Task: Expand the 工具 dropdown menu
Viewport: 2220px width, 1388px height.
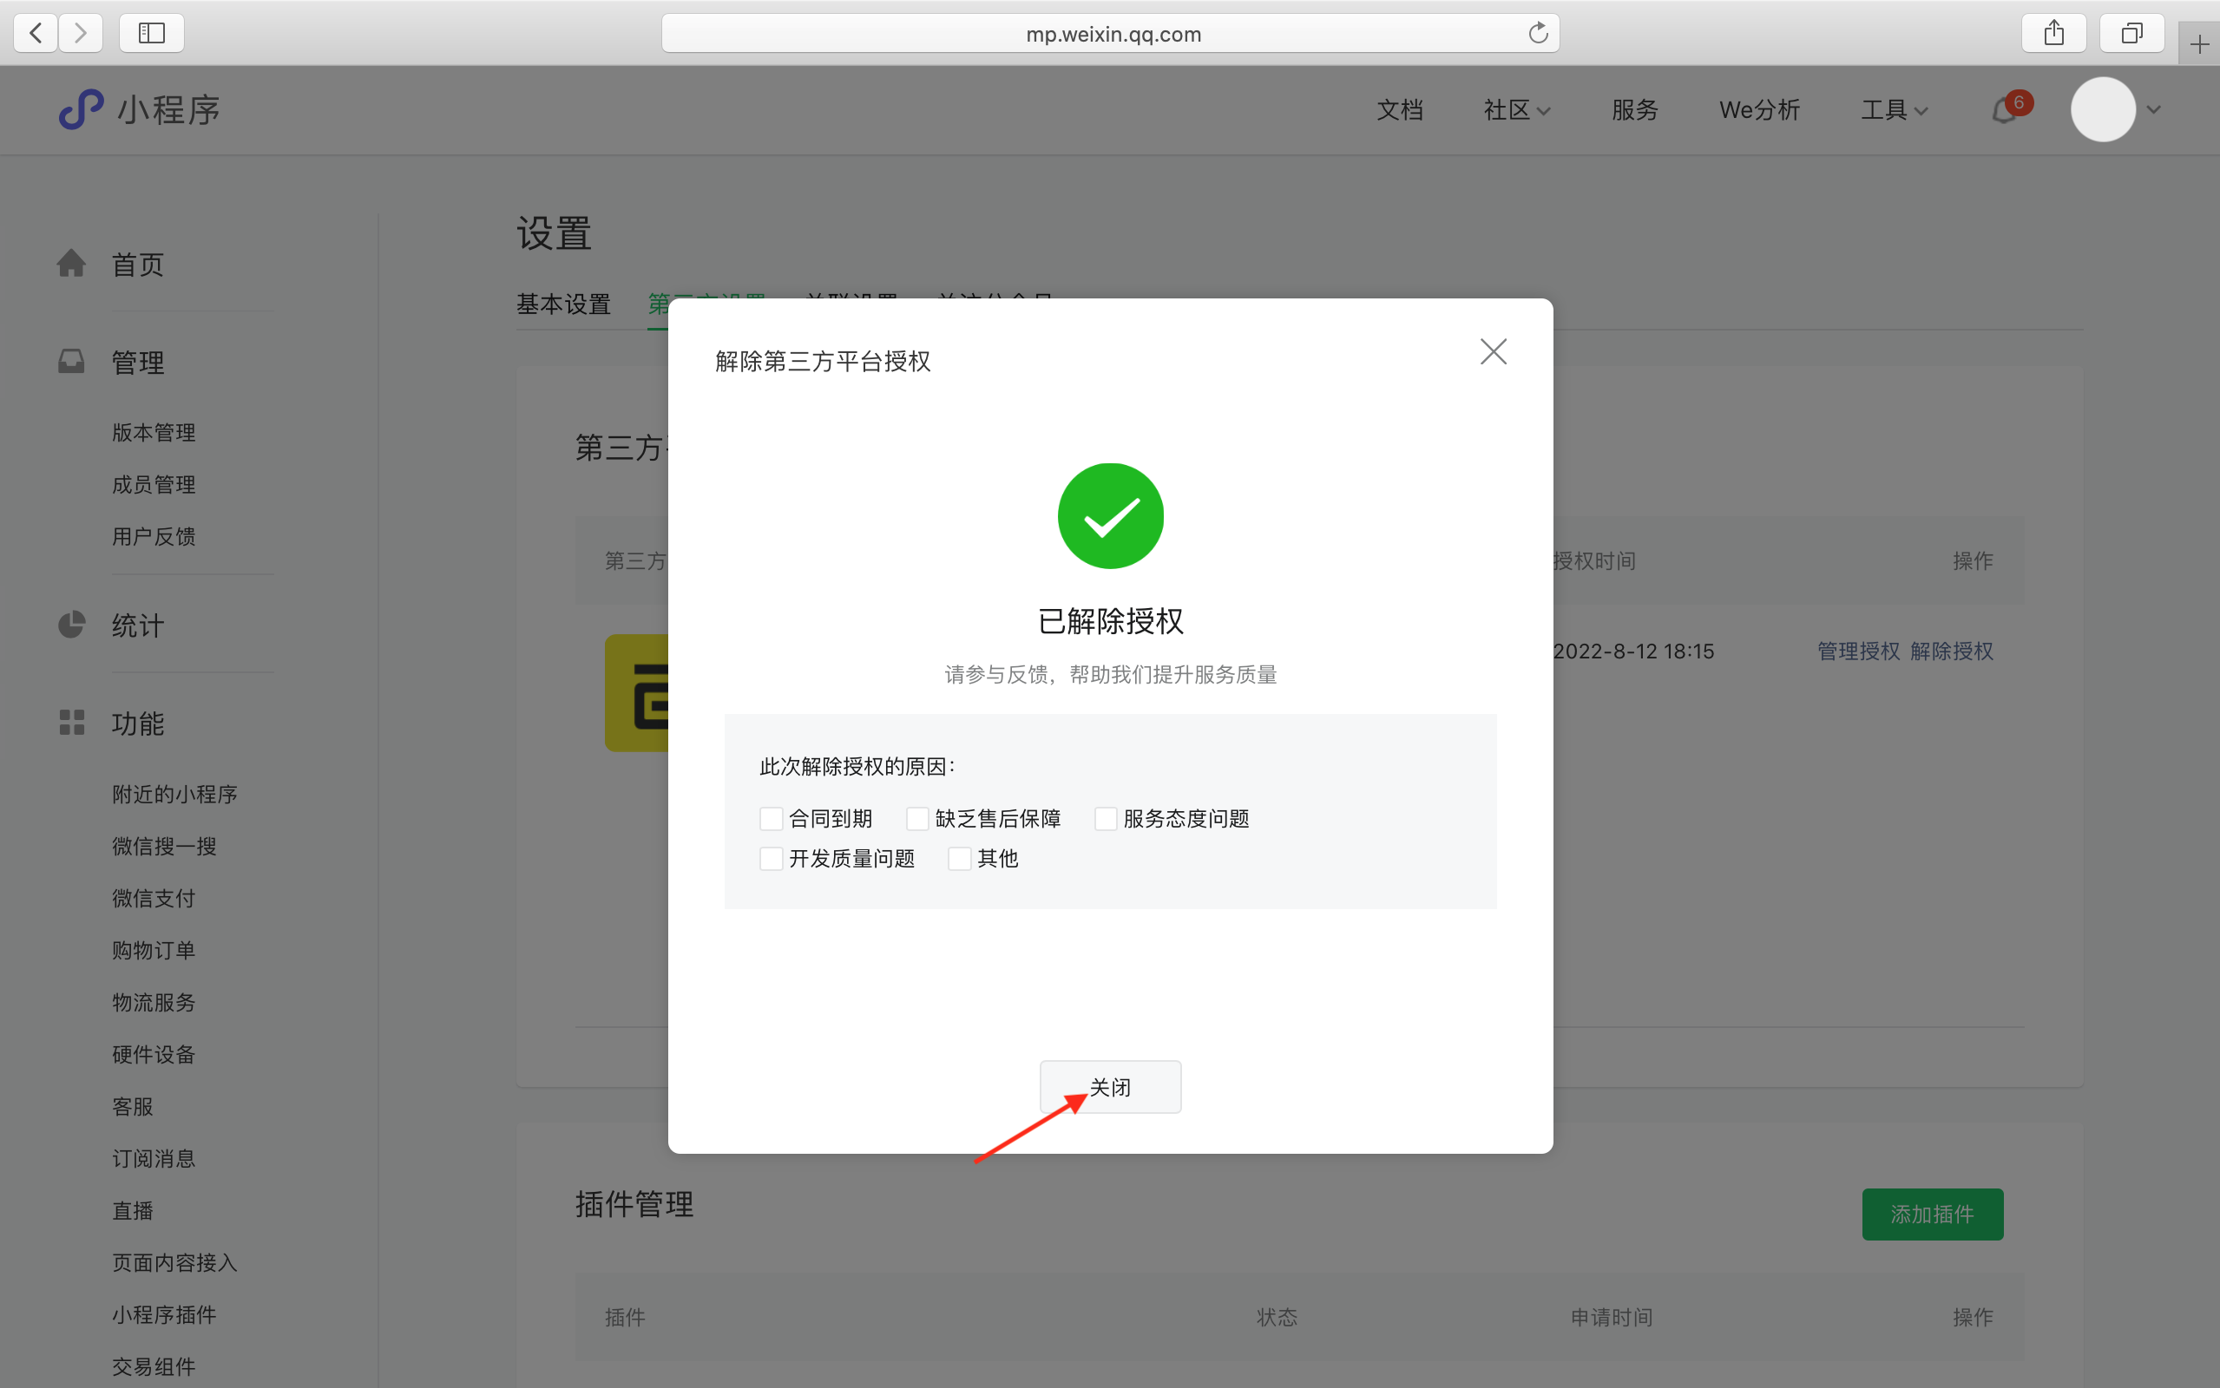Action: tap(1894, 110)
